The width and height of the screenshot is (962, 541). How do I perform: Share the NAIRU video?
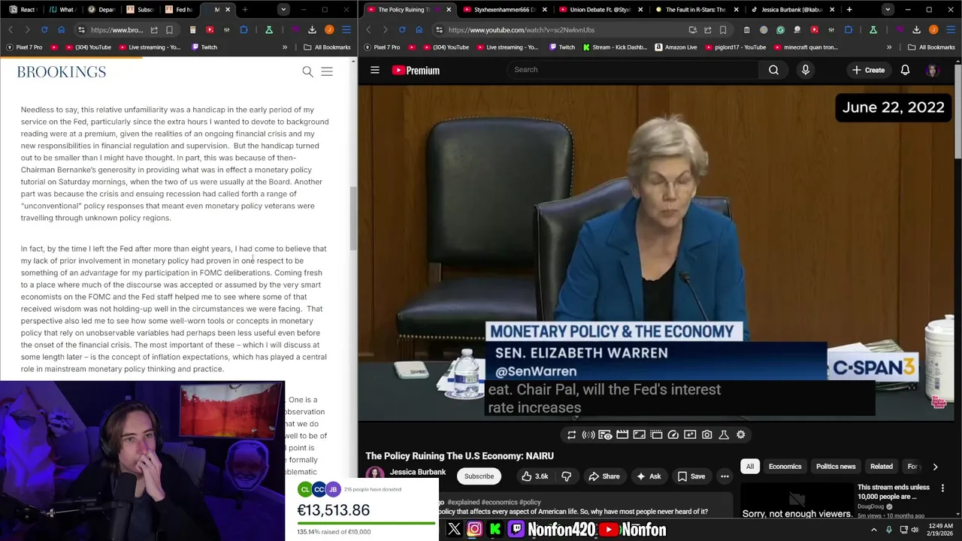pyautogui.click(x=604, y=476)
